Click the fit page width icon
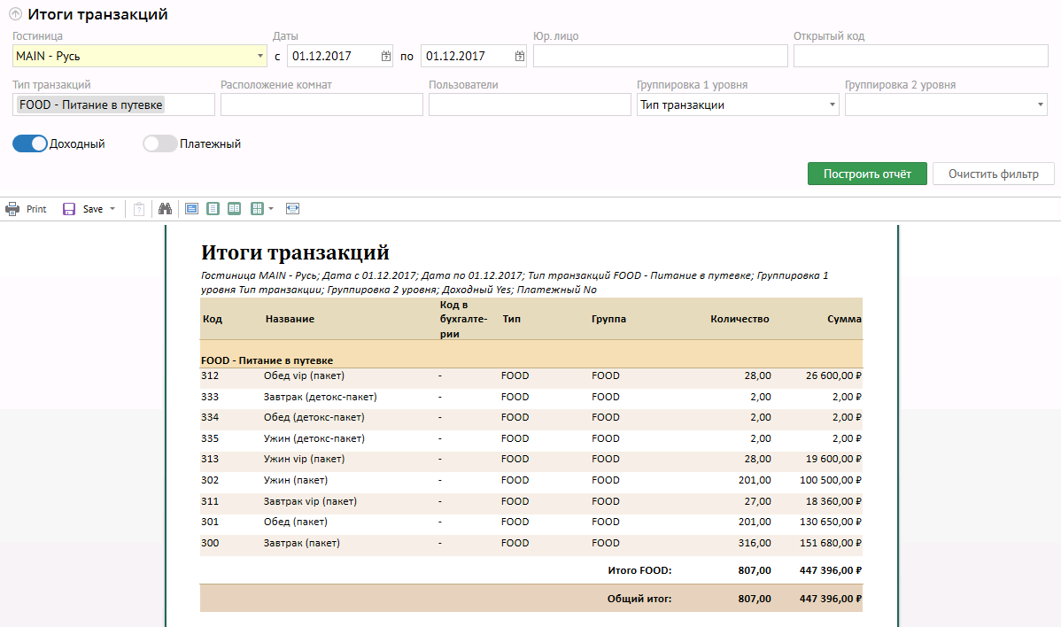This screenshot has height=627, width=1061. [x=293, y=209]
